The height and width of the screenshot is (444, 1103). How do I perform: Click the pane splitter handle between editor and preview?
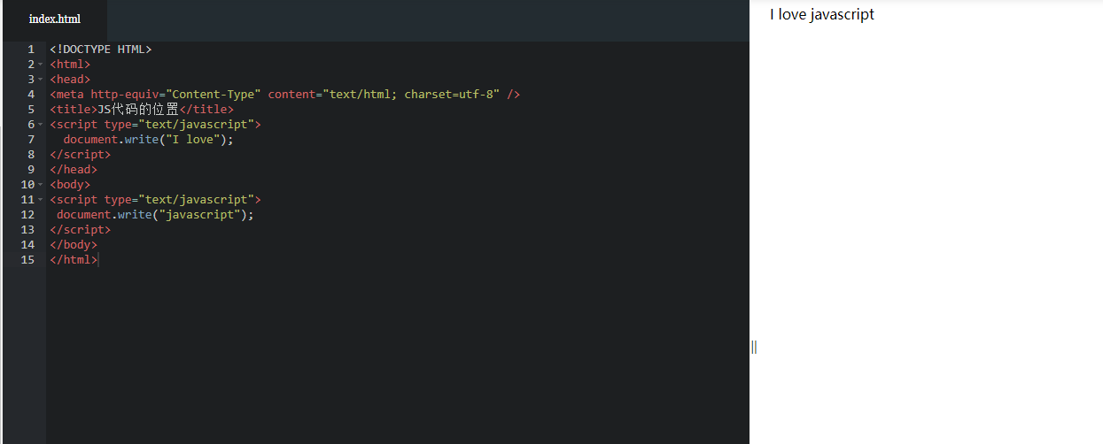(754, 347)
